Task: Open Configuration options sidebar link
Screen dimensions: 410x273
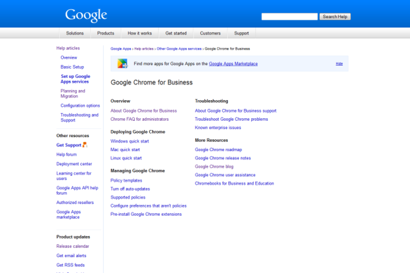Action: click(80, 106)
